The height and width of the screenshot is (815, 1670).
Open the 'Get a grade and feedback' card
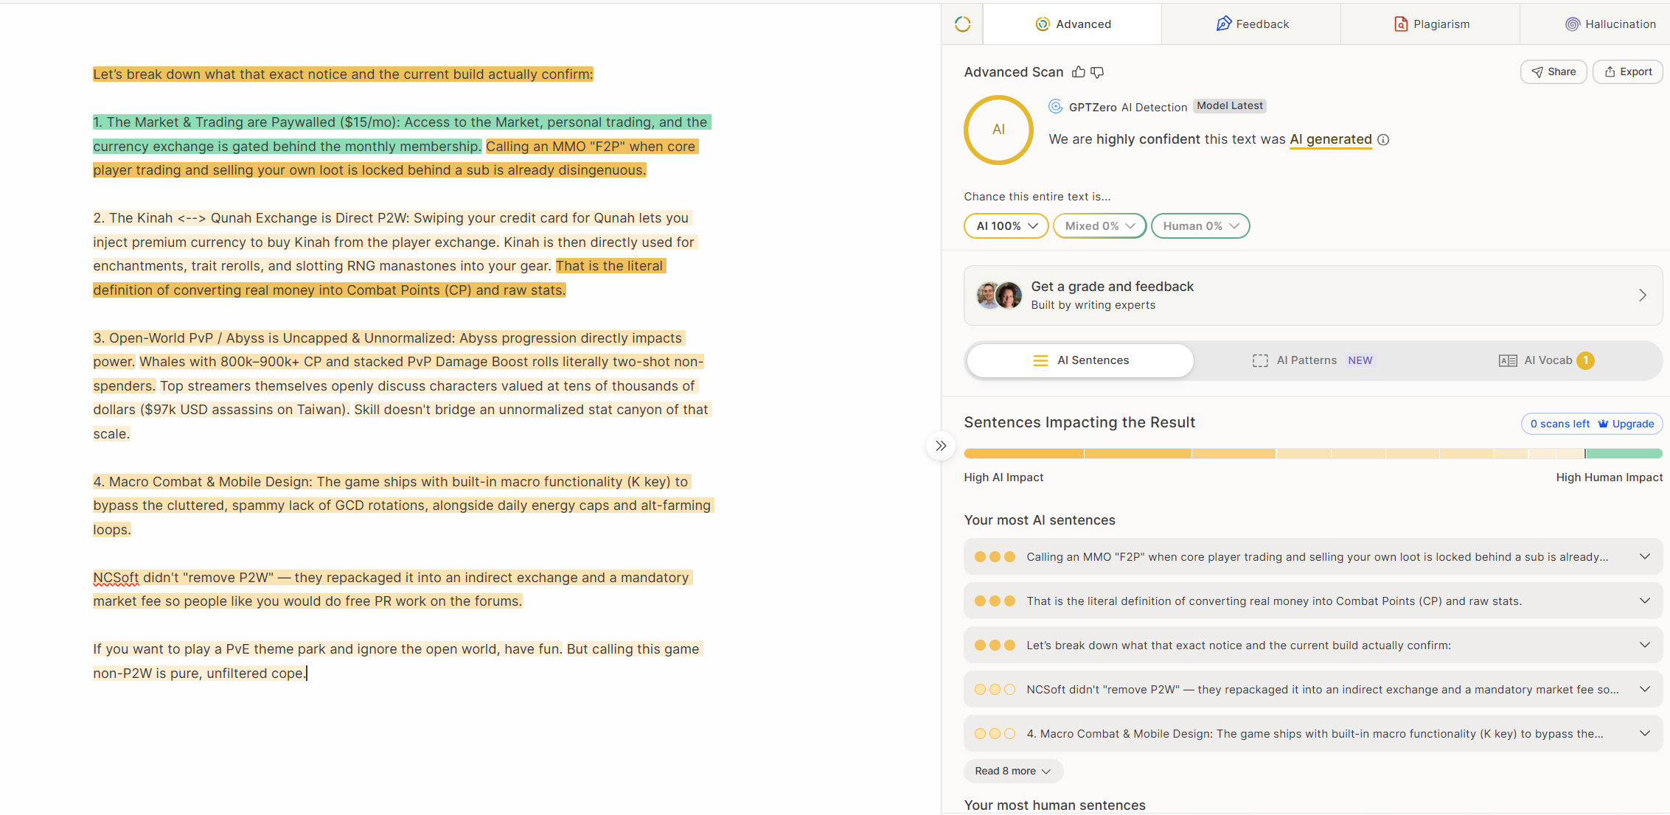[1312, 295]
